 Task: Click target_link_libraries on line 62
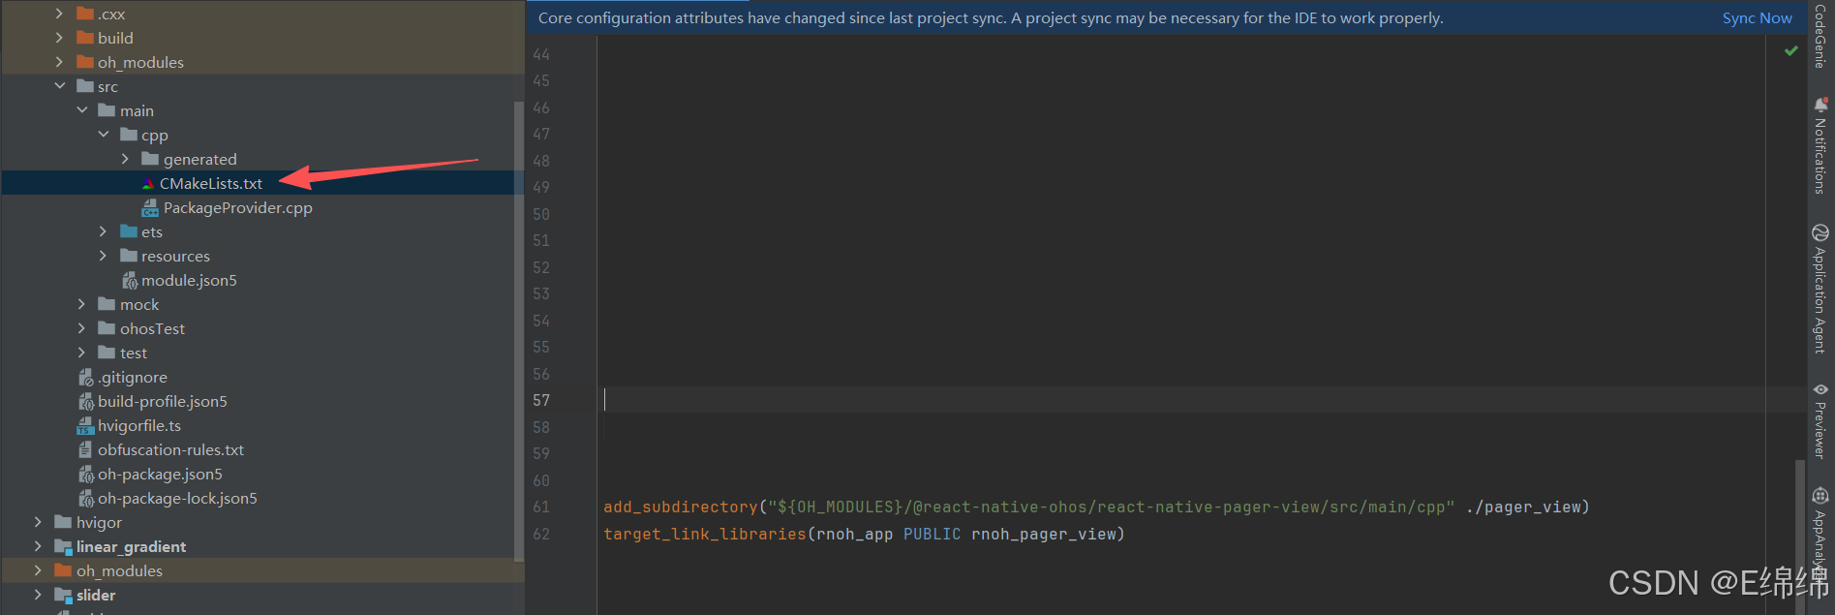[704, 534]
